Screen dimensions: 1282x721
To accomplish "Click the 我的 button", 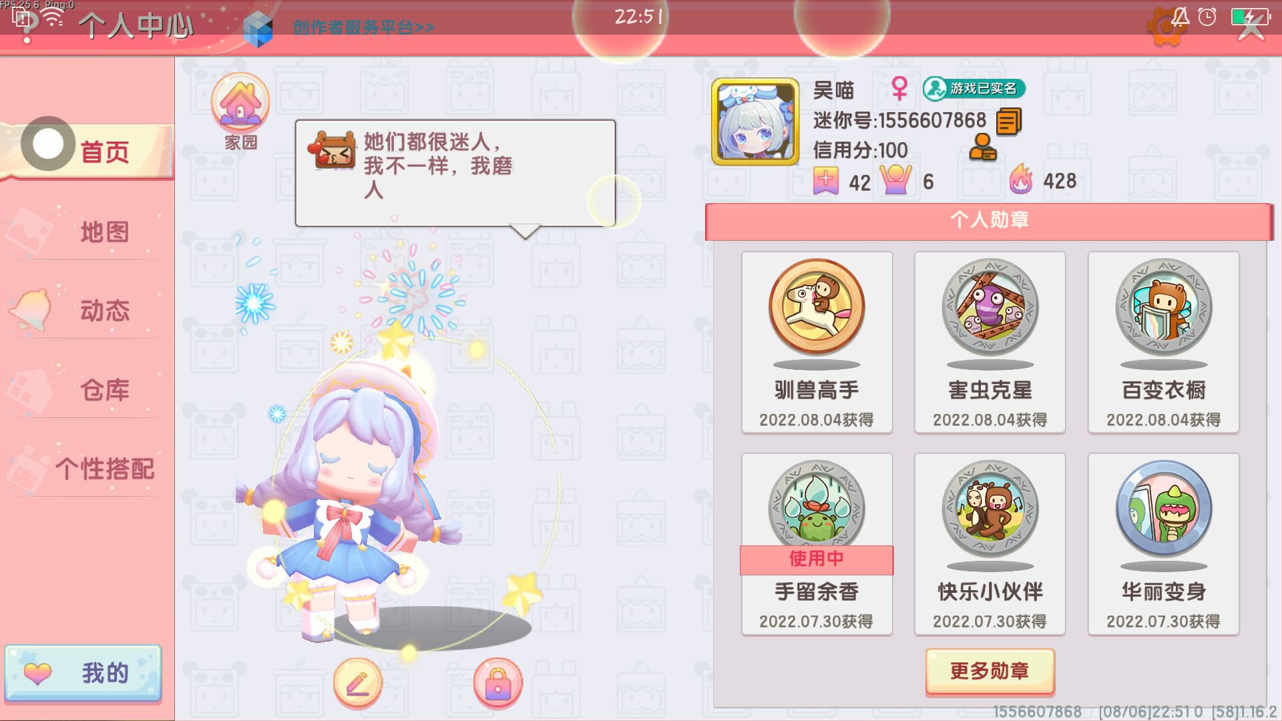I will coord(83,673).
